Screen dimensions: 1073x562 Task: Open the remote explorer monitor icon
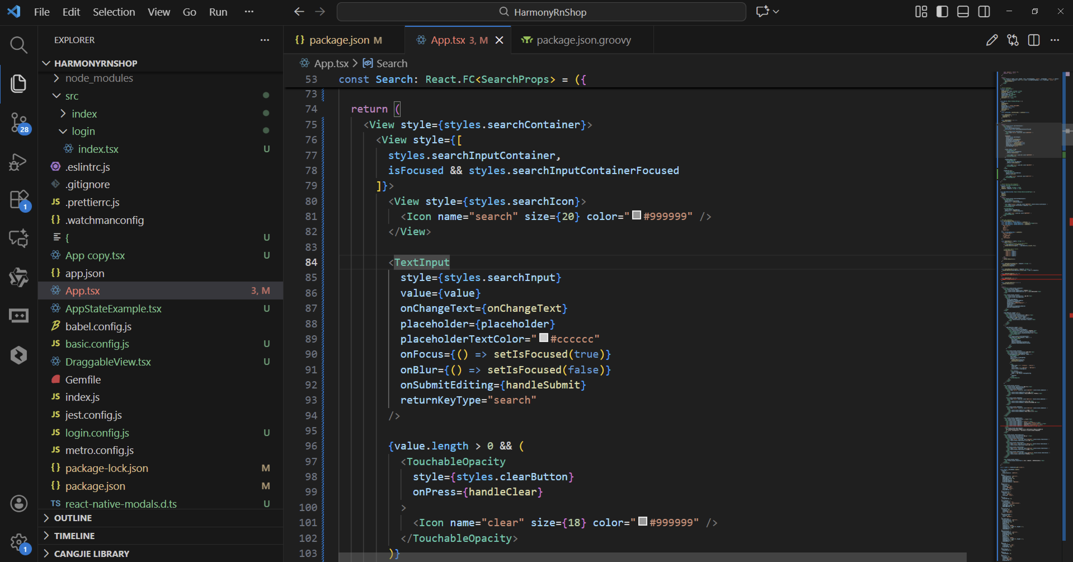tap(18, 316)
